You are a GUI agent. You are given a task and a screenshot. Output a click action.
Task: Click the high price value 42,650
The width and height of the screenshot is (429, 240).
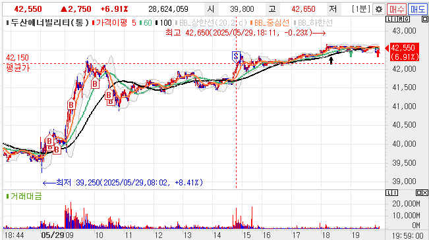303,9
